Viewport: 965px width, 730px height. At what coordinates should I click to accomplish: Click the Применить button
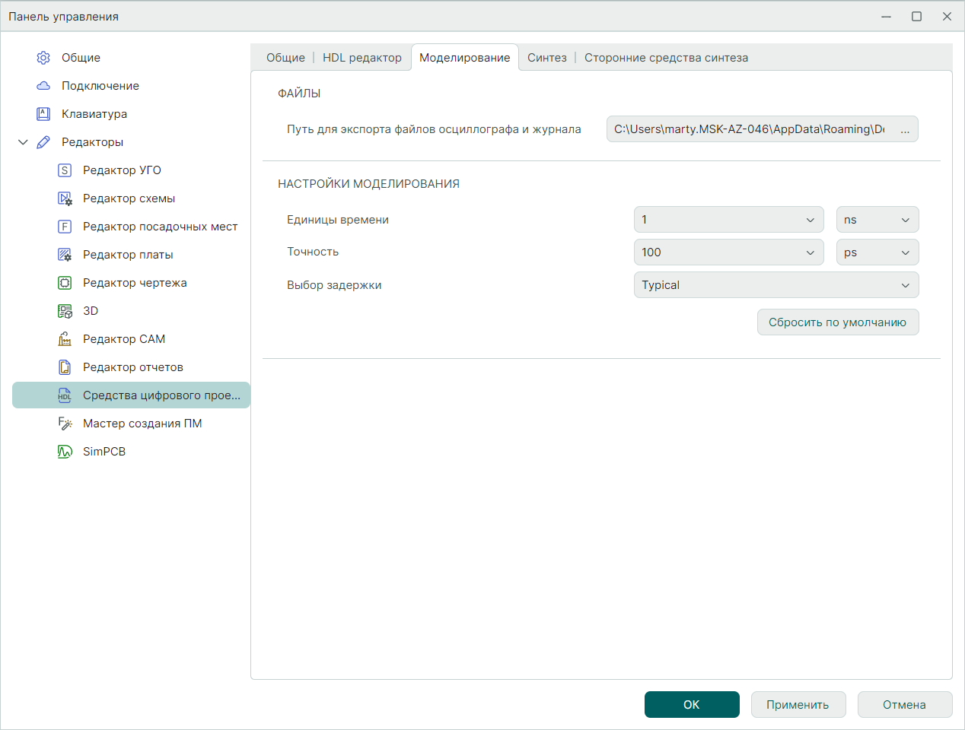[797, 705]
